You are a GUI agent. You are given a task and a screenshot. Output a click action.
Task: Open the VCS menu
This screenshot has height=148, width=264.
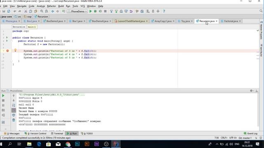pyautogui.click(x=82, y=6)
